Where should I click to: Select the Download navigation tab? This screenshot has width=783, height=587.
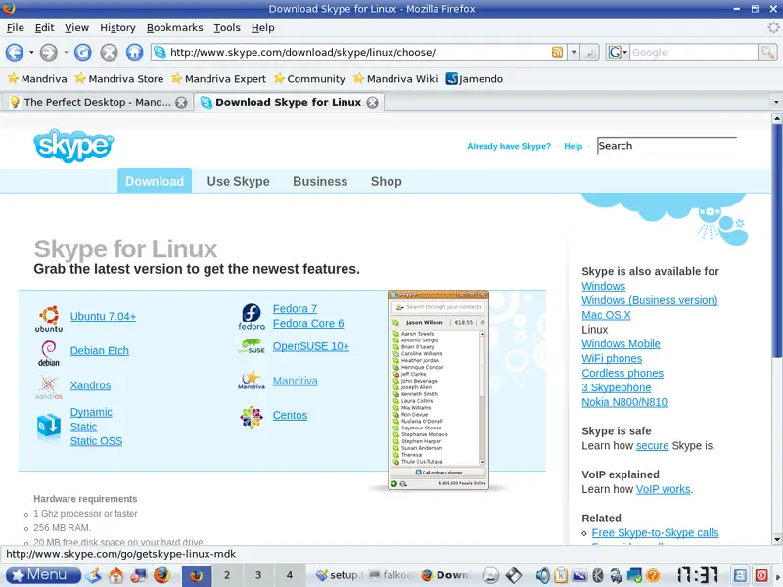[x=155, y=181]
